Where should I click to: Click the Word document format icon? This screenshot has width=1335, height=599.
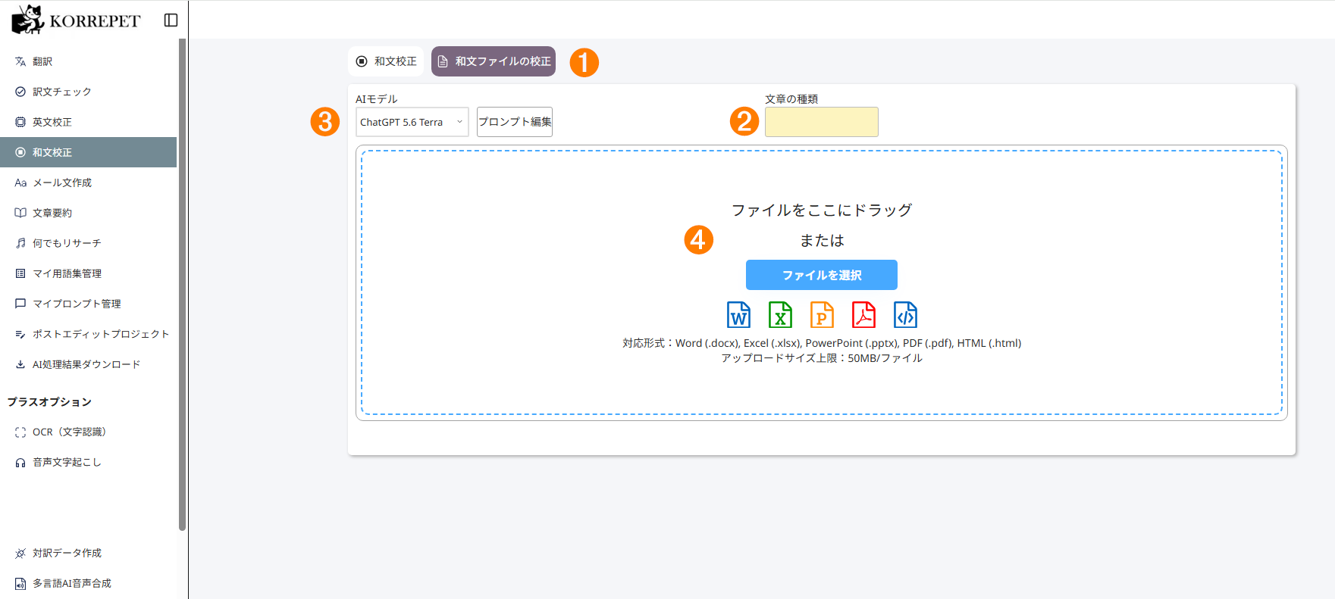(x=738, y=314)
